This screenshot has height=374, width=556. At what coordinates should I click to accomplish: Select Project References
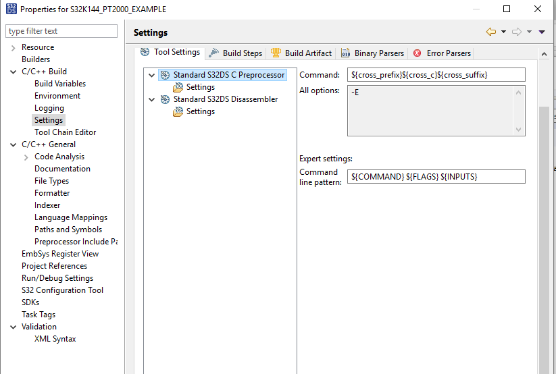click(54, 266)
